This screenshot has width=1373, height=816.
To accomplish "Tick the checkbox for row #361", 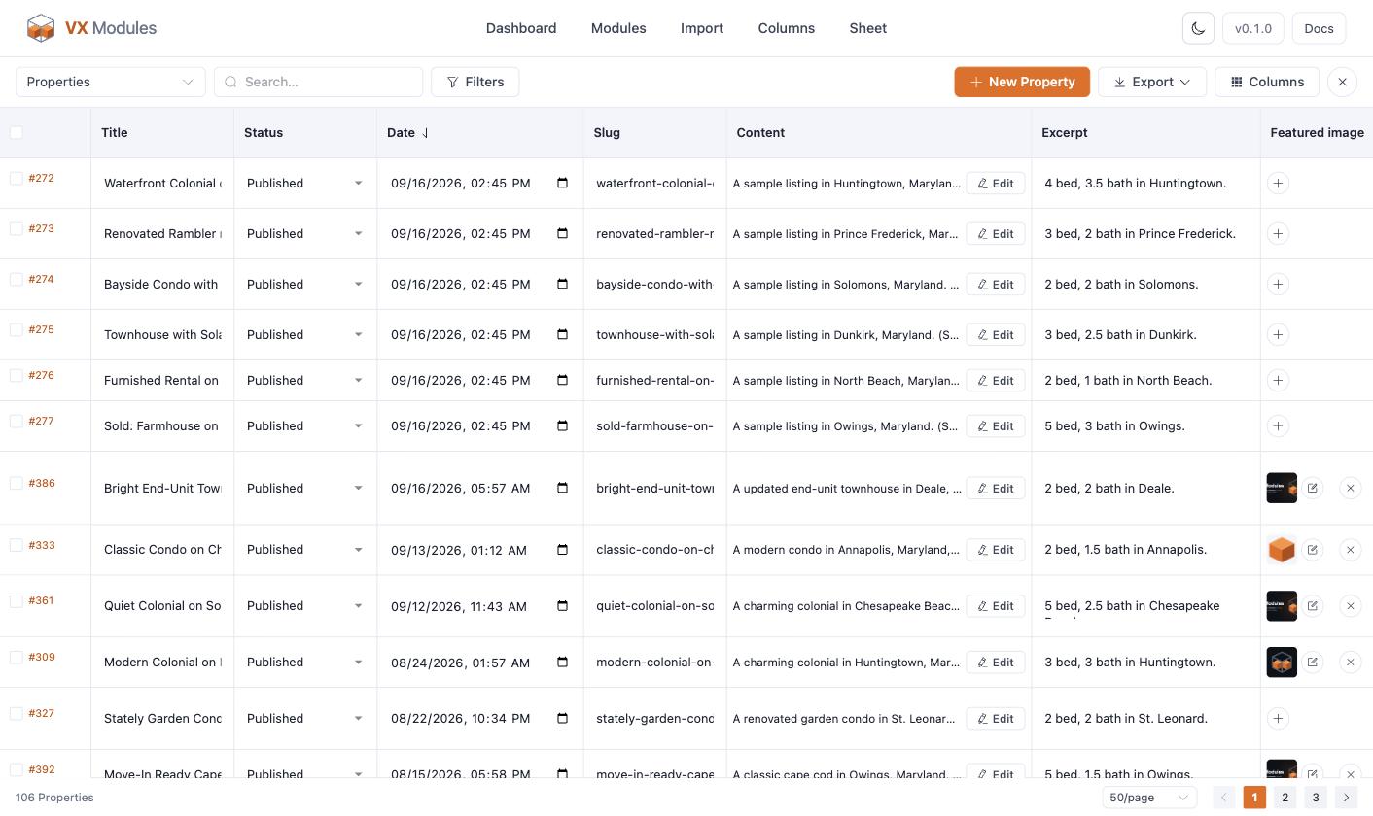I will click(17, 600).
